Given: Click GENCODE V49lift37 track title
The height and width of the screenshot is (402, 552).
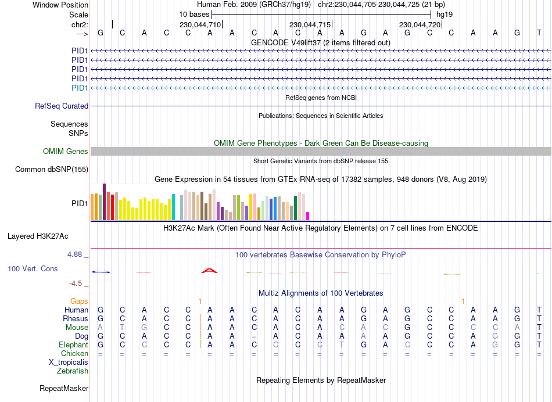Looking at the screenshot, I should (321, 42).
